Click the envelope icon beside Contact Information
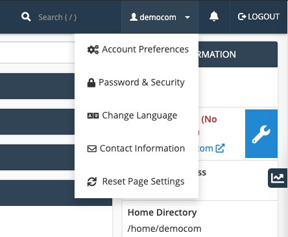This screenshot has height=237, width=288. tap(92, 149)
